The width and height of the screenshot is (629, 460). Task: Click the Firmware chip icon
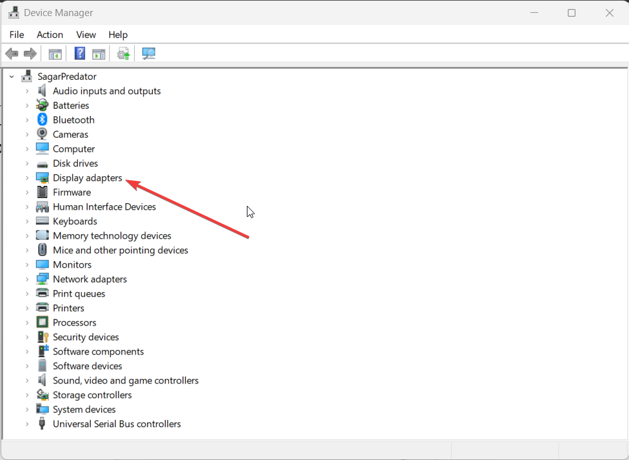coord(42,192)
